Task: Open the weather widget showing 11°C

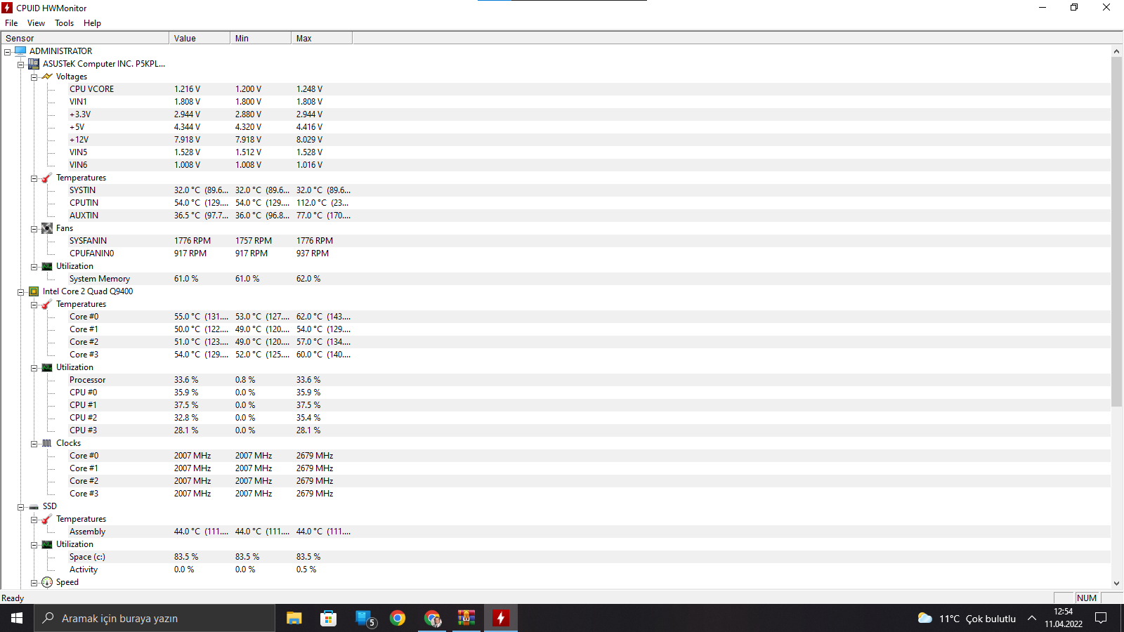Action: [967, 618]
